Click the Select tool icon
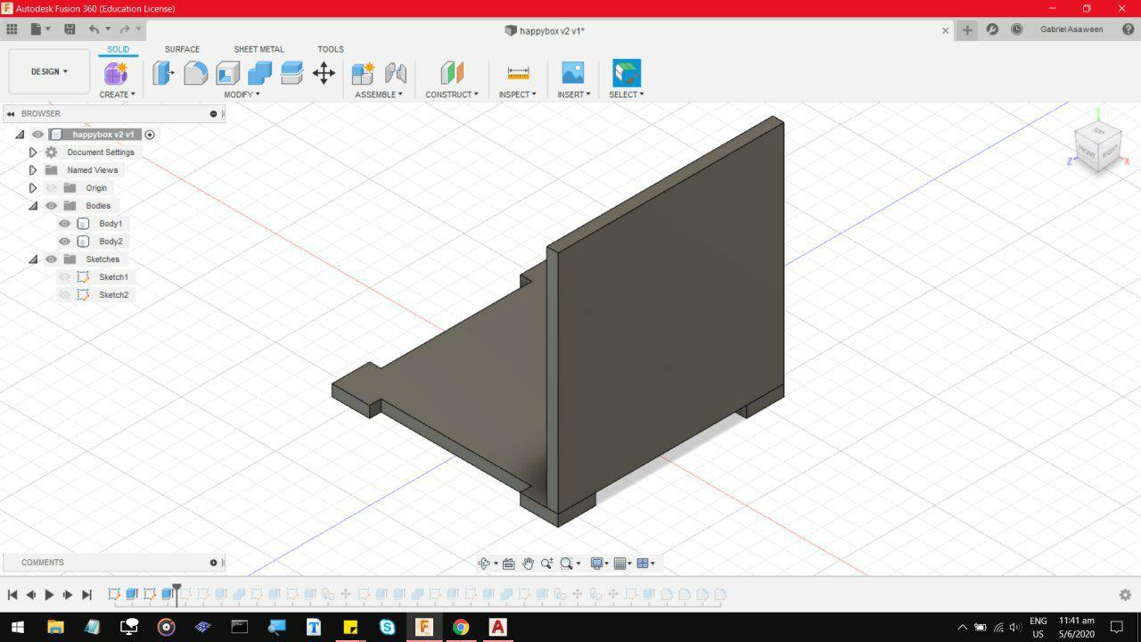 click(627, 73)
